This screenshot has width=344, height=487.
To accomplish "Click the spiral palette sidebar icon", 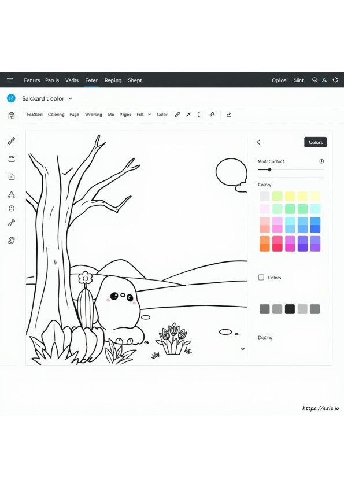I will point(12,240).
